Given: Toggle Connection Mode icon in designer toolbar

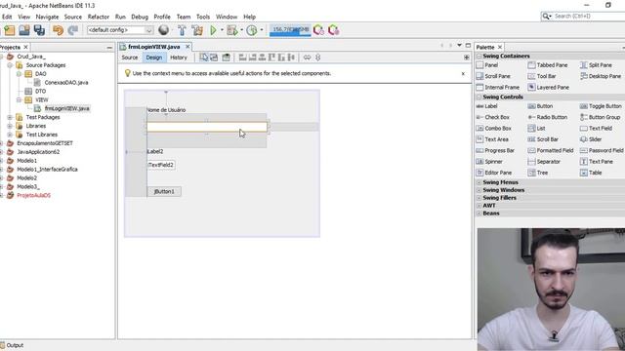Looking at the screenshot, I should (214, 58).
